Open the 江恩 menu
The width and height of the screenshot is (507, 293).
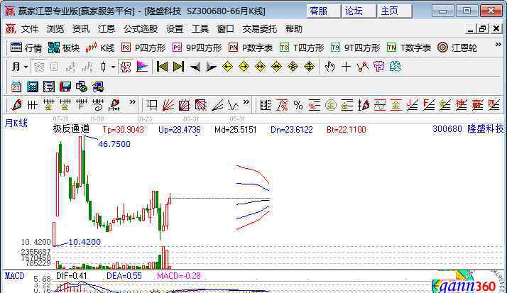click(107, 29)
